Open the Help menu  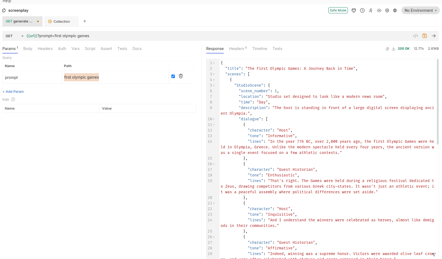7,1
